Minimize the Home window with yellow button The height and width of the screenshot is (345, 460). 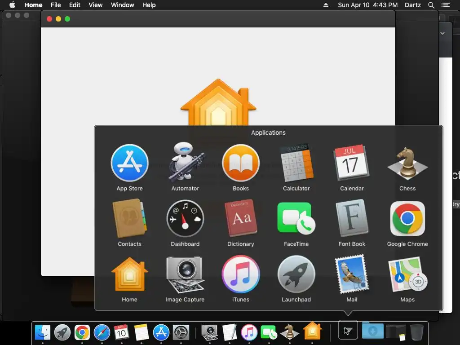pos(58,19)
